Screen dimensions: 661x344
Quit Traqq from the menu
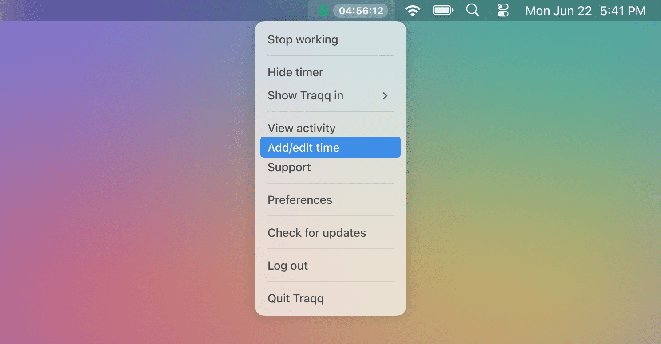(x=330, y=298)
